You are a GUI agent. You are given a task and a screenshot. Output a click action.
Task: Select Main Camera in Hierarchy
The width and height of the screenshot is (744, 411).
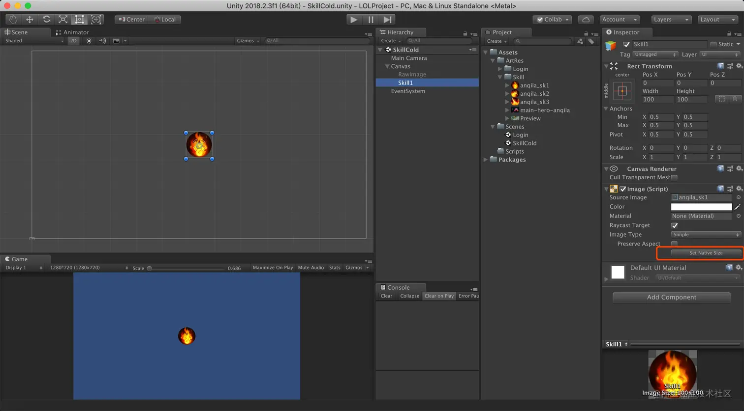[409, 58]
